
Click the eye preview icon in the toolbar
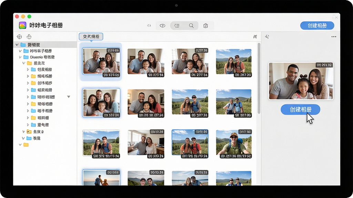tap(162, 25)
